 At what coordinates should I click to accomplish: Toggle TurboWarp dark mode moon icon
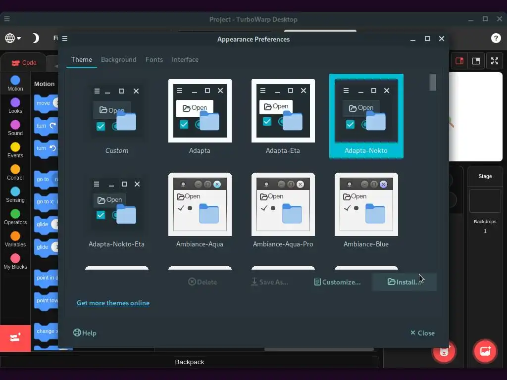(35, 38)
